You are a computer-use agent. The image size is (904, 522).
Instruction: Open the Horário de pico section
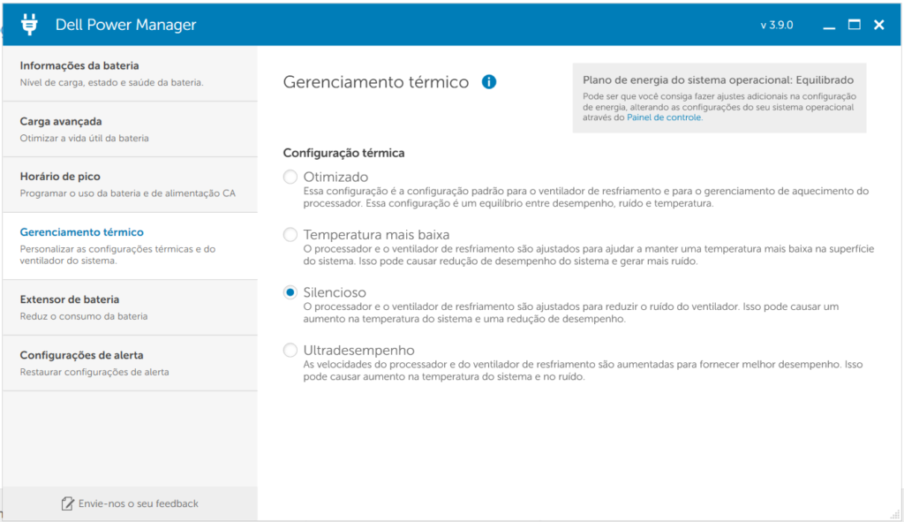pyautogui.click(x=130, y=185)
